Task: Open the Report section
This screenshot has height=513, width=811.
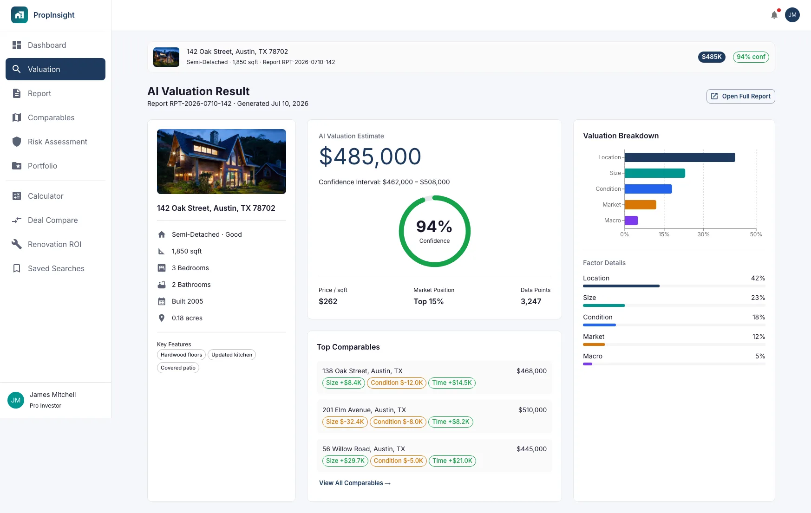Action: coord(55,93)
